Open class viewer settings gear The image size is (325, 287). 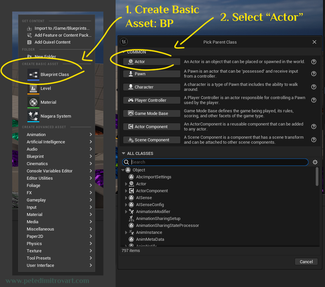coord(315,162)
